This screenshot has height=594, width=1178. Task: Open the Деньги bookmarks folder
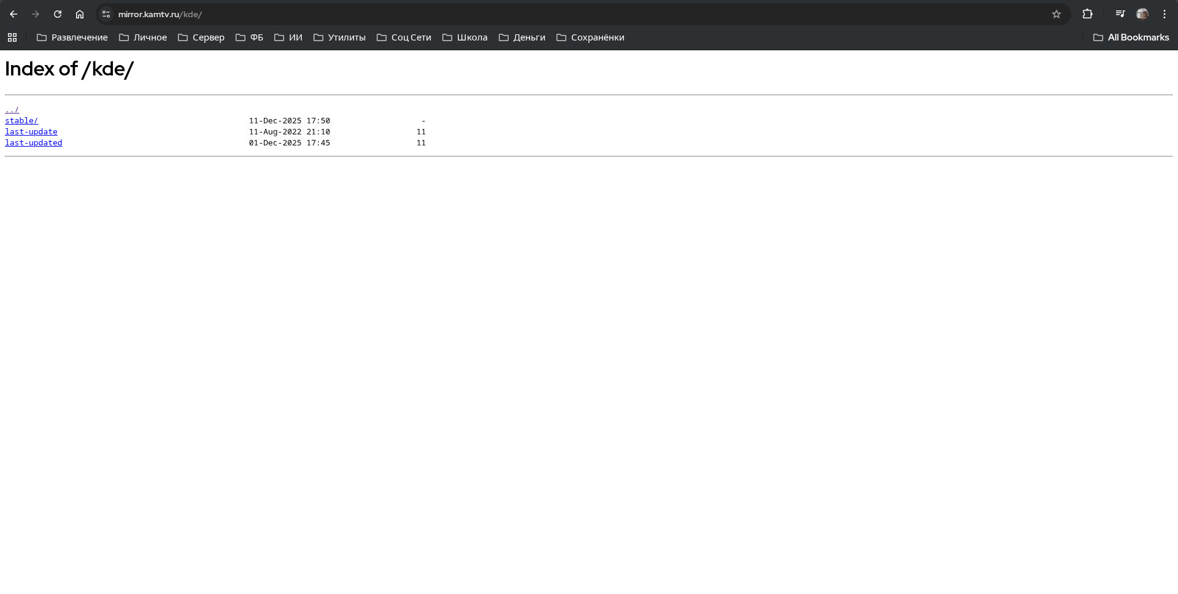tap(522, 37)
